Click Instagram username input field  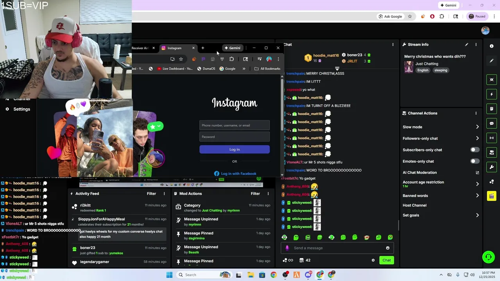point(234,125)
